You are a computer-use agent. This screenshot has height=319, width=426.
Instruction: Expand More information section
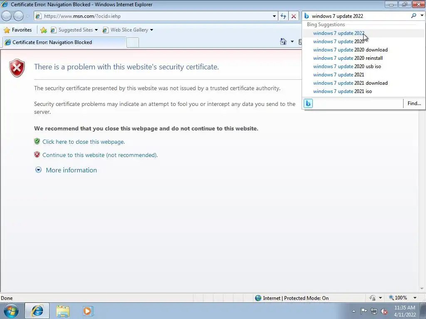tap(66, 170)
